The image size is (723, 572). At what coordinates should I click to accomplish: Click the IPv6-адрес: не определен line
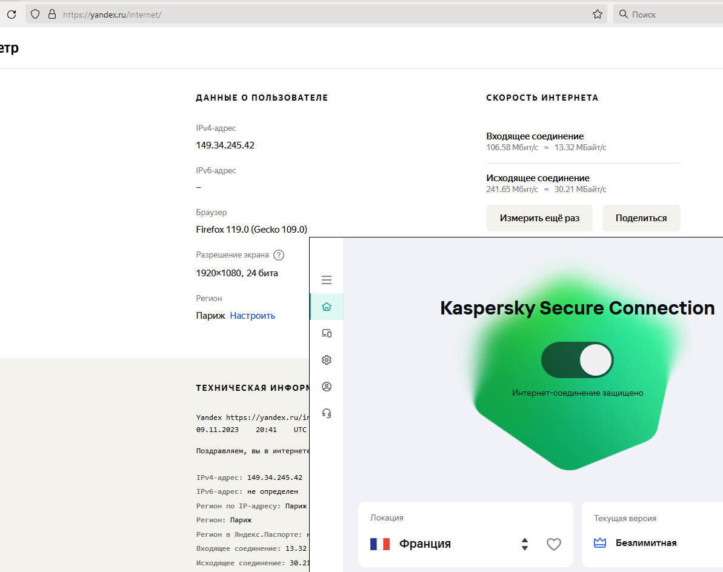coord(247,492)
